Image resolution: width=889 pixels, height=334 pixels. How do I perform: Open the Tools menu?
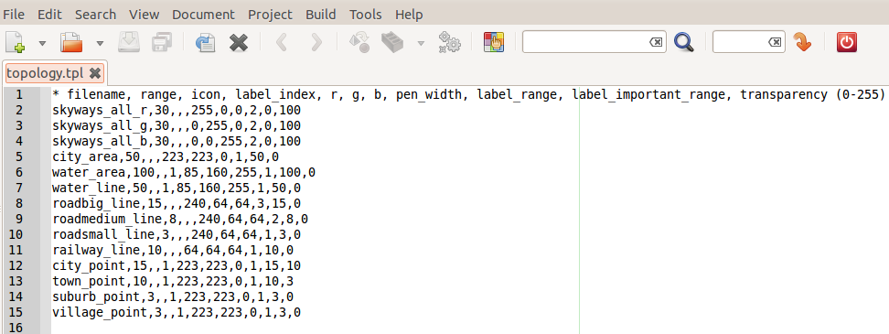[365, 14]
